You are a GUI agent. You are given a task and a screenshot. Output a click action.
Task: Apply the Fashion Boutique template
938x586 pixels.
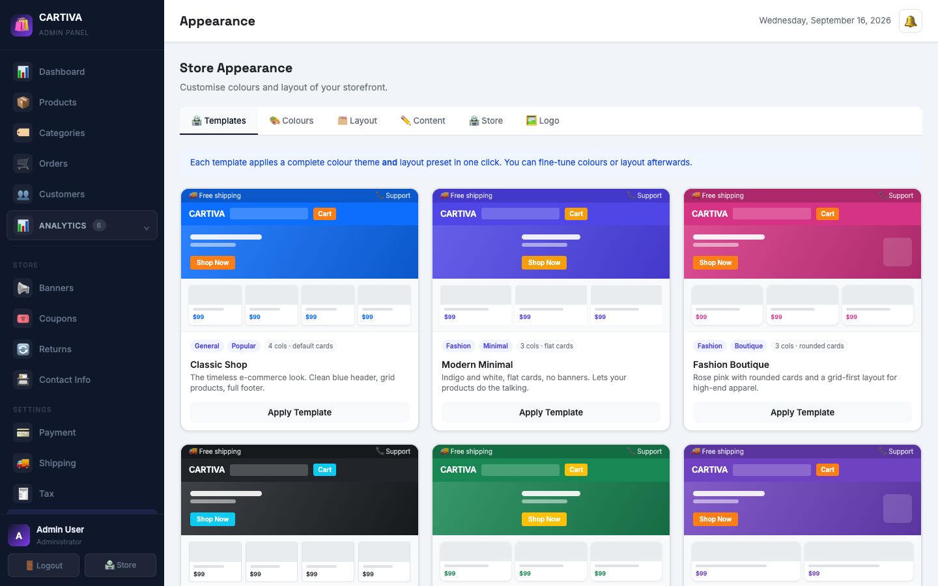803,412
